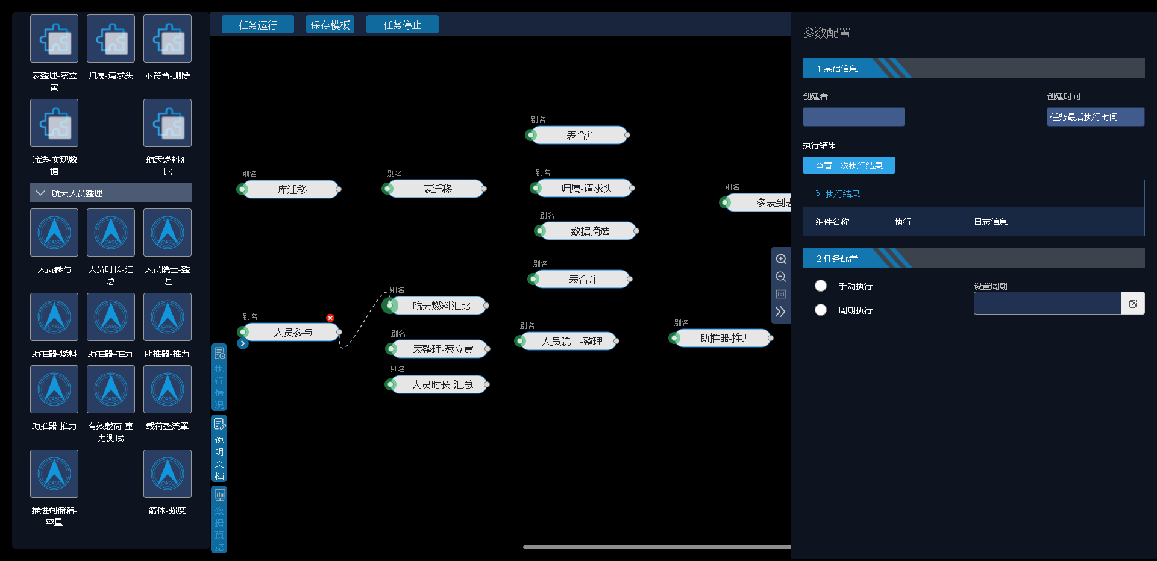The image size is (1157, 561).
Task: Click the blue arrow below the 人员参与 node
Action: (x=243, y=343)
